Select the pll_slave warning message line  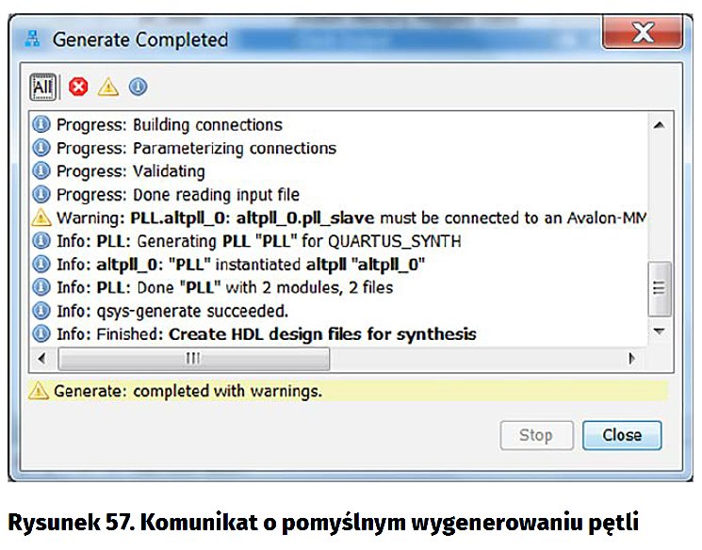point(339,218)
